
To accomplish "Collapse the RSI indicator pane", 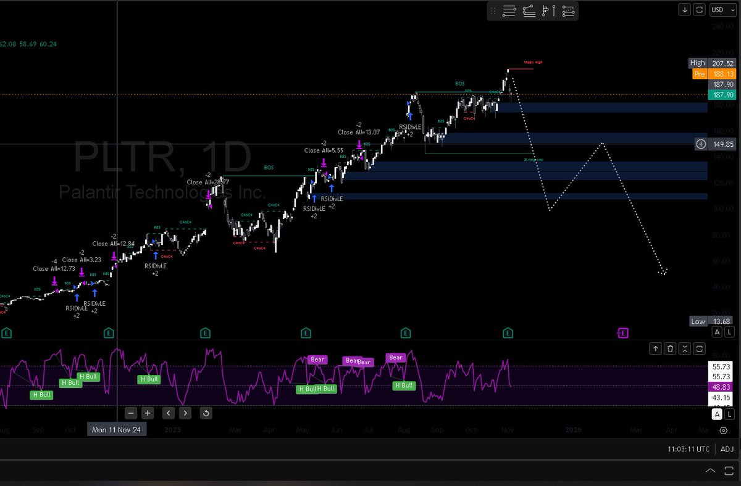I will 685,349.
